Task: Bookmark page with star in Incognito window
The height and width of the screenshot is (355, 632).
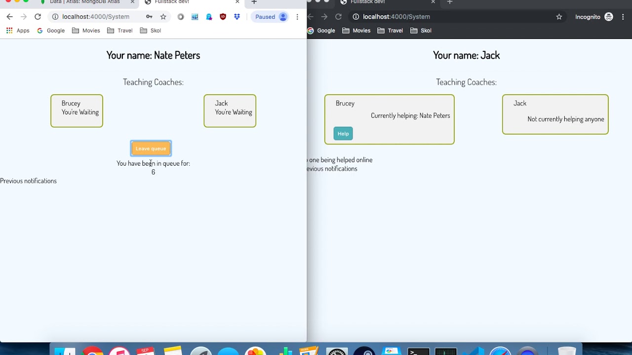Action: pos(559,17)
